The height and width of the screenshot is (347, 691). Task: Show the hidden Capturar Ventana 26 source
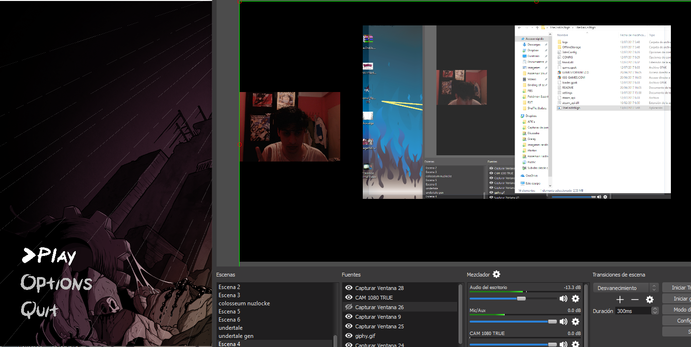349,307
